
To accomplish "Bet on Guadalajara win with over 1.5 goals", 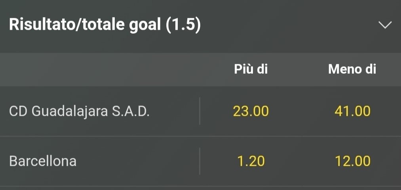I will pyautogui.click(x=251, y=111).
